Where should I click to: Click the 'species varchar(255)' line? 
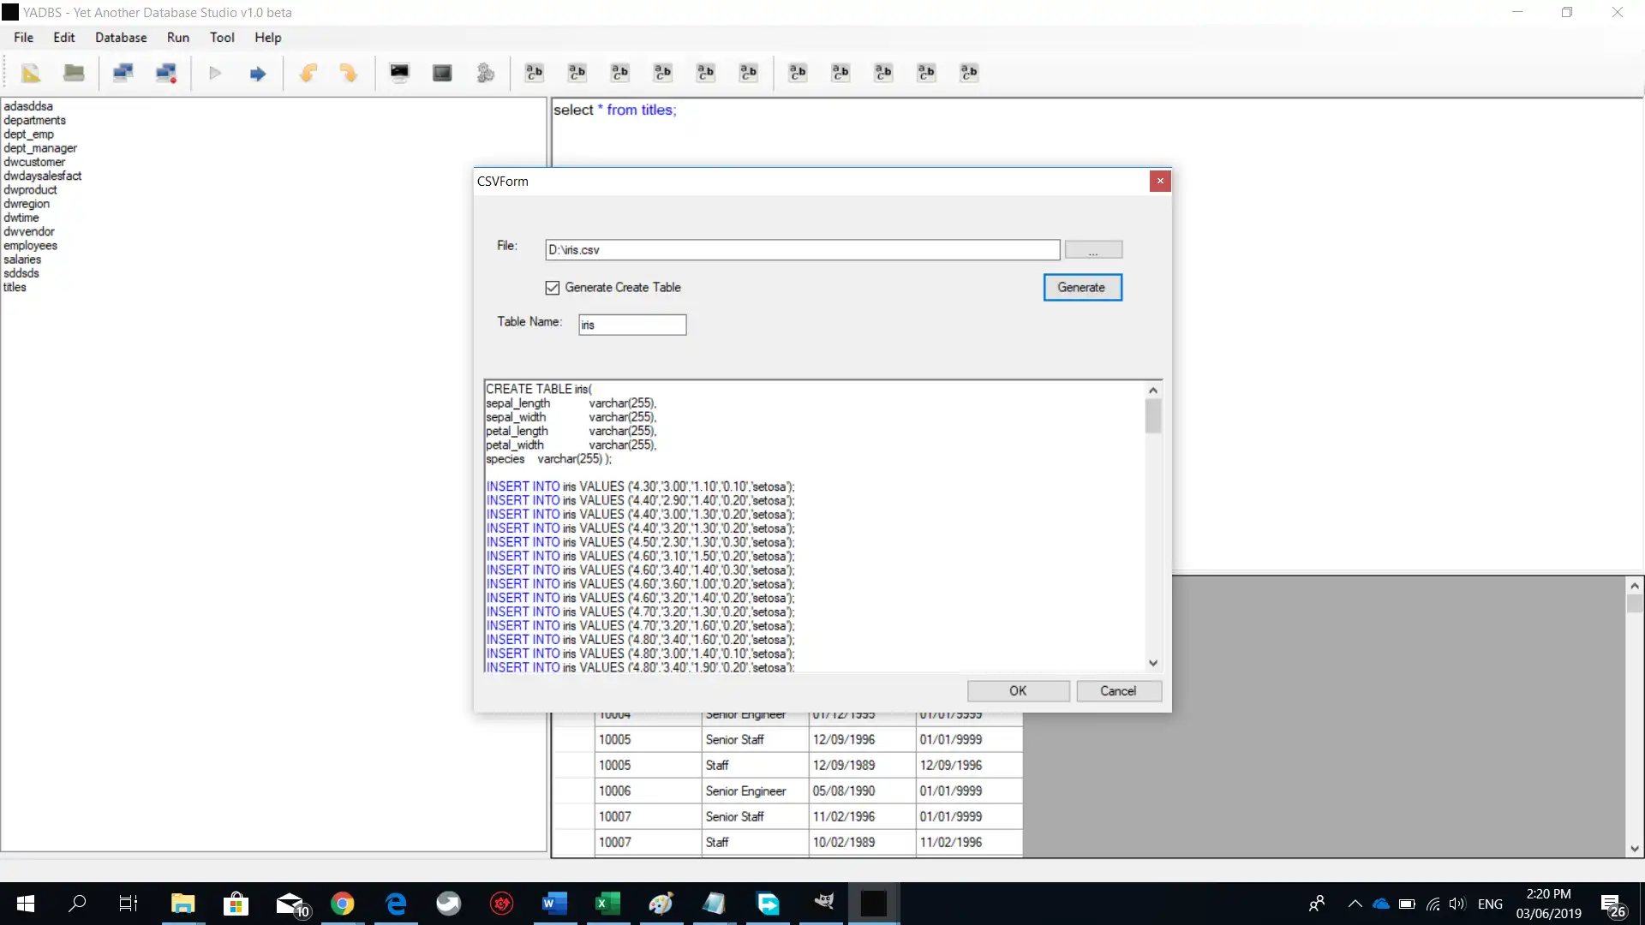[x=548, y=459]
